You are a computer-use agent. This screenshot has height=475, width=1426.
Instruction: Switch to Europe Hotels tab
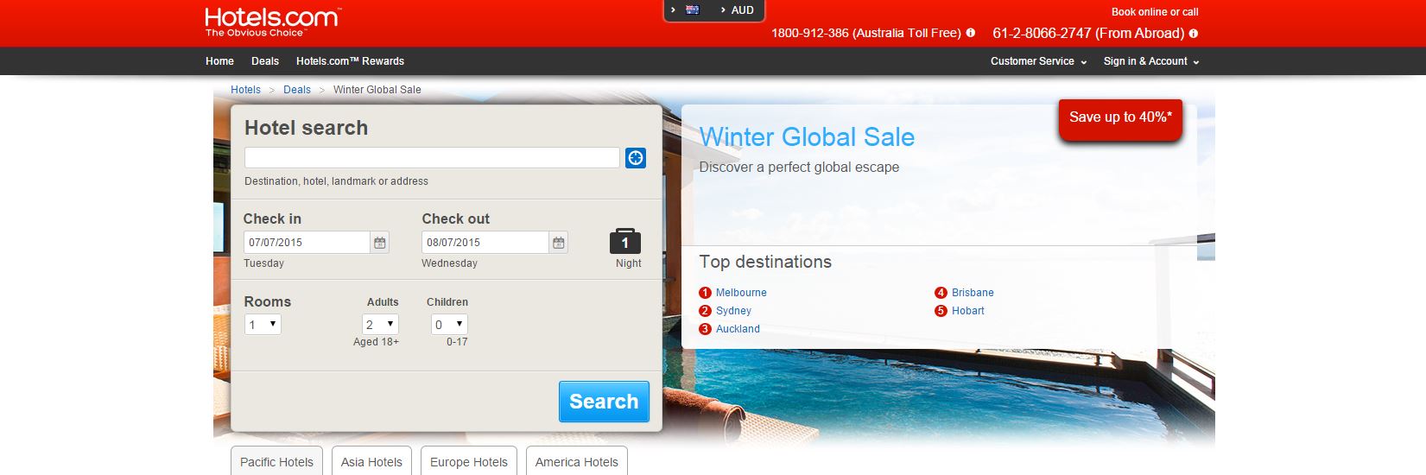[x=469, y=461]
